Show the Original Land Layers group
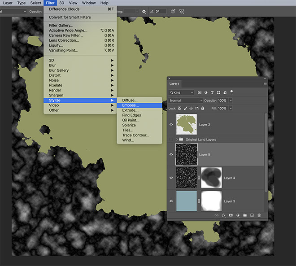Viewport: 296px width, 266px height. (x=171, y=140)
